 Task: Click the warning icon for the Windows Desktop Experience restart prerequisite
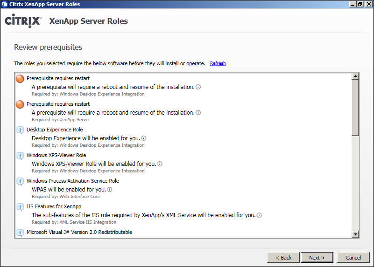point(20,79)
